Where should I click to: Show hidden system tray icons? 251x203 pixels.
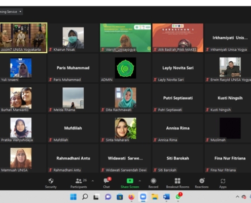pyautogui.click(x=237, y=197)
